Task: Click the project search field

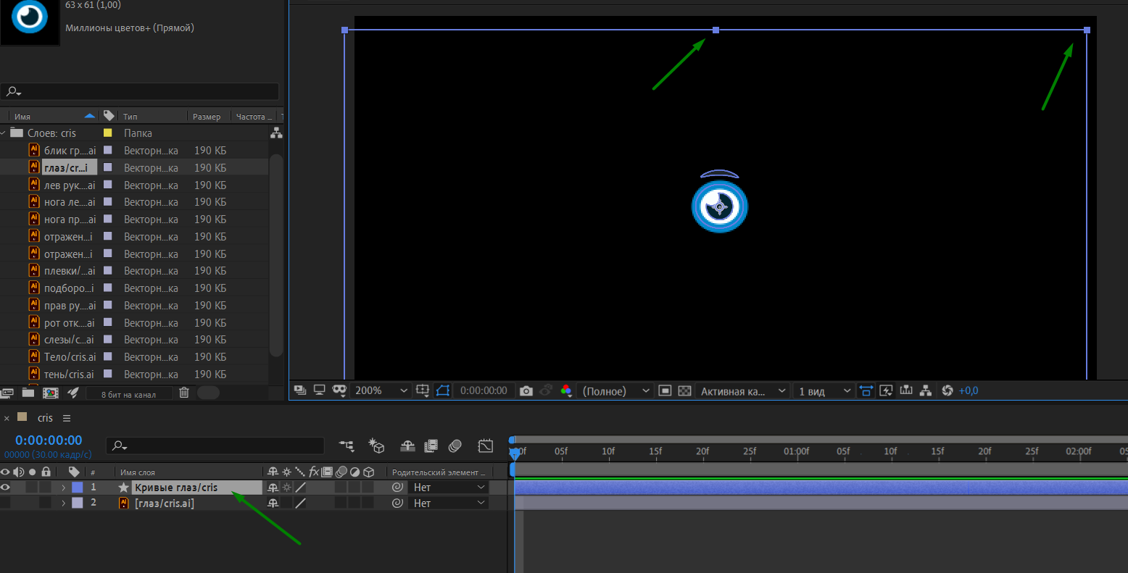Action: coord(140,91)
